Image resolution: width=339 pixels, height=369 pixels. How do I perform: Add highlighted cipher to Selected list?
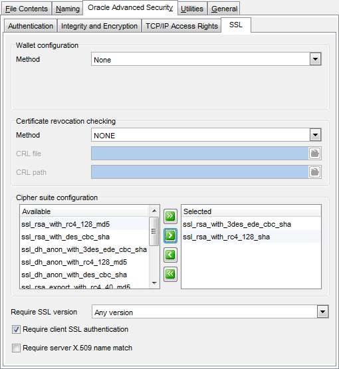[170, 235]
